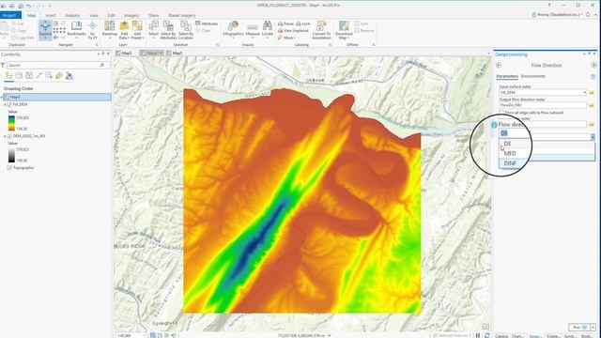This screenshot has height=338, width=601.
Task: Collapse the DEM_USGS_1m_WV layer legend
Action: pyautogui.click(x=5, y=136)
